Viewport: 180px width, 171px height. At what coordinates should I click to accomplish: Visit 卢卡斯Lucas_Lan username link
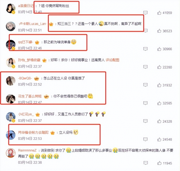(32, 24)
